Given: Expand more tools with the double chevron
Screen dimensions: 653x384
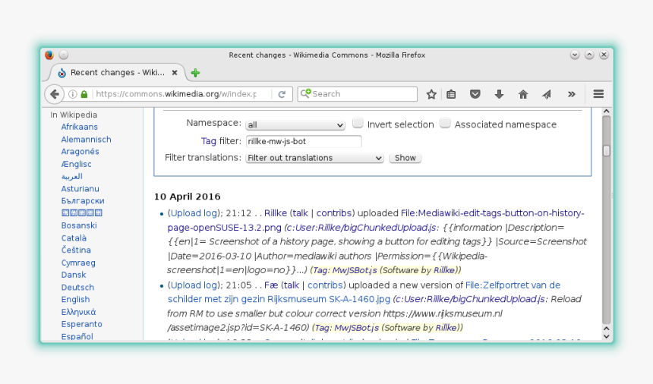Looking at the screenshot, I should tap(571, 94).
